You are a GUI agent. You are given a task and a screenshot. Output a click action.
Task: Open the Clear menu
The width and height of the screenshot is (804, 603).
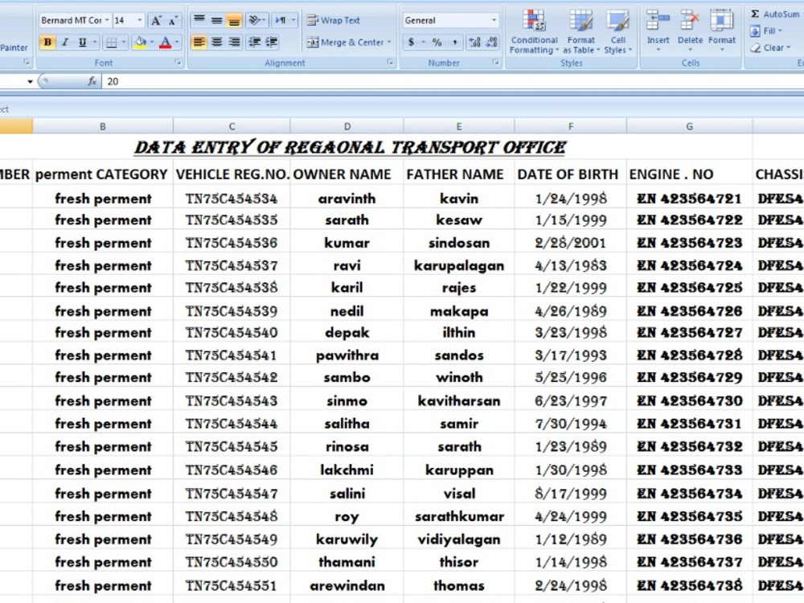click(x=771, y=47)
